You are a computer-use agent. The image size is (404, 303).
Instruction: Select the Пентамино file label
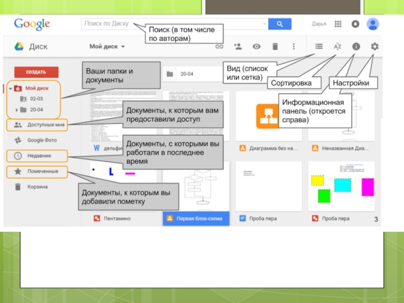point(117,219)
